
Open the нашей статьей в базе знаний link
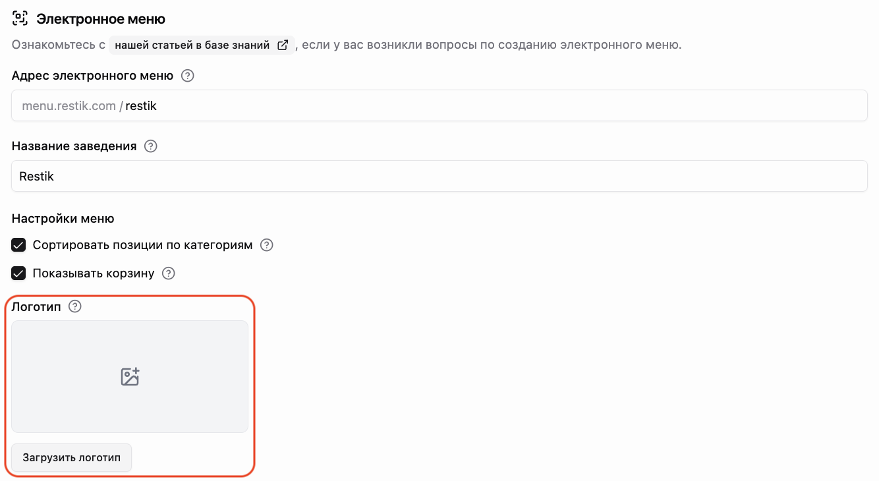(x=192, y=45)
